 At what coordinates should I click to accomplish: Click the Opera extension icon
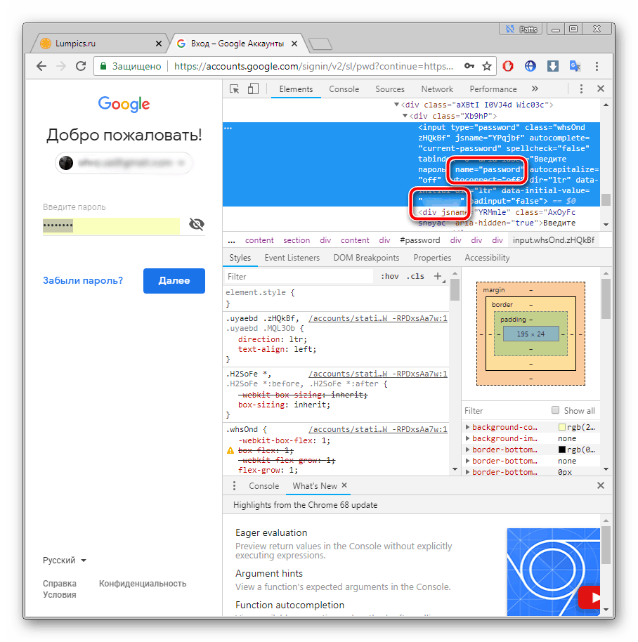508,66
